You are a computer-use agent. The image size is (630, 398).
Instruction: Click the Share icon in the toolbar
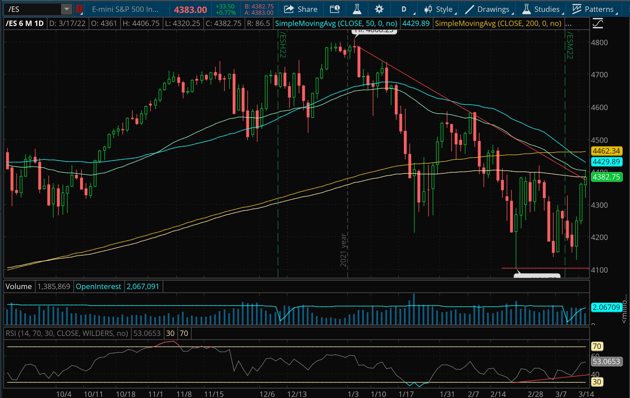tap(289, 9)
